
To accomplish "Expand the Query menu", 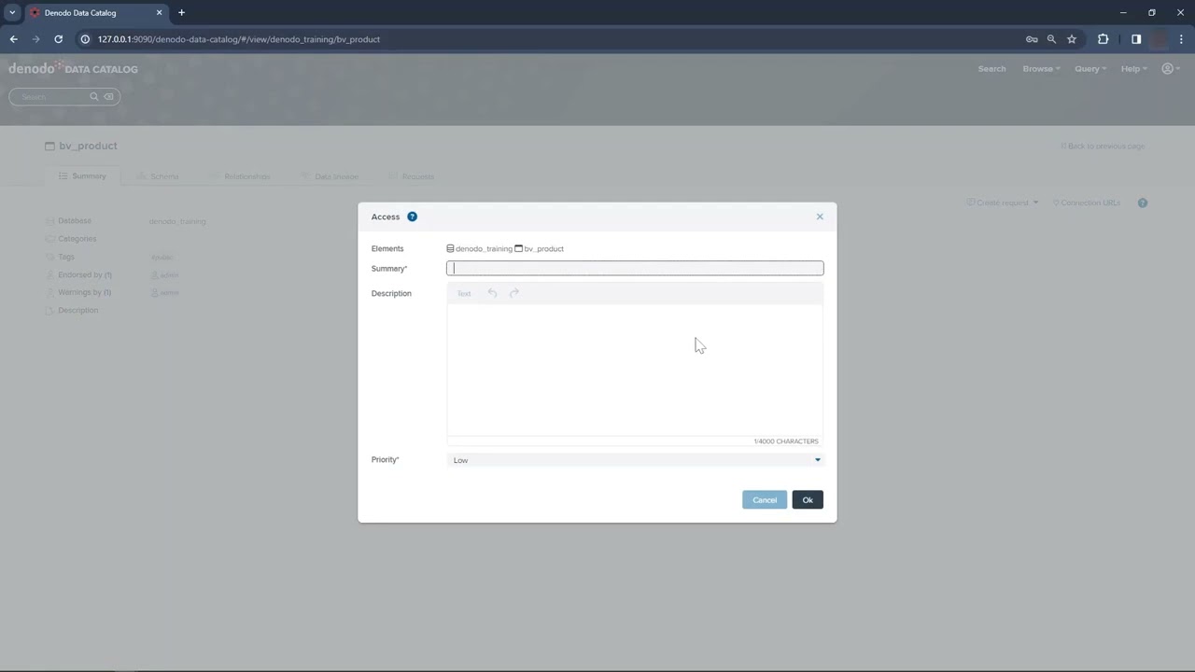I will pyautogui.click(x=1090, y=69).
